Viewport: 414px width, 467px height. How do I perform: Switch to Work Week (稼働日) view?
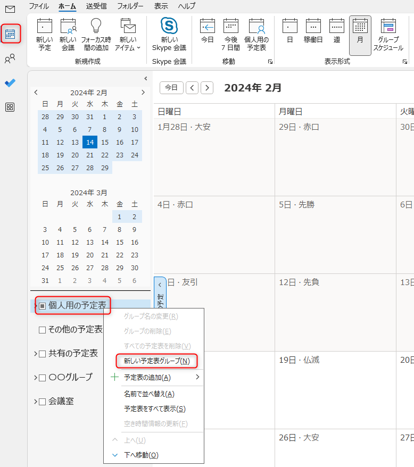click(x=313, y=35)
